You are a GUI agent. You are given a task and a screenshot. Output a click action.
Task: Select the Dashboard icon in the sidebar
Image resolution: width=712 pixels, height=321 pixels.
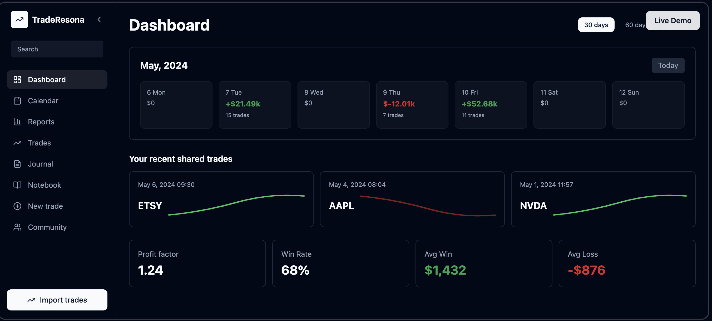pos(17,79)
